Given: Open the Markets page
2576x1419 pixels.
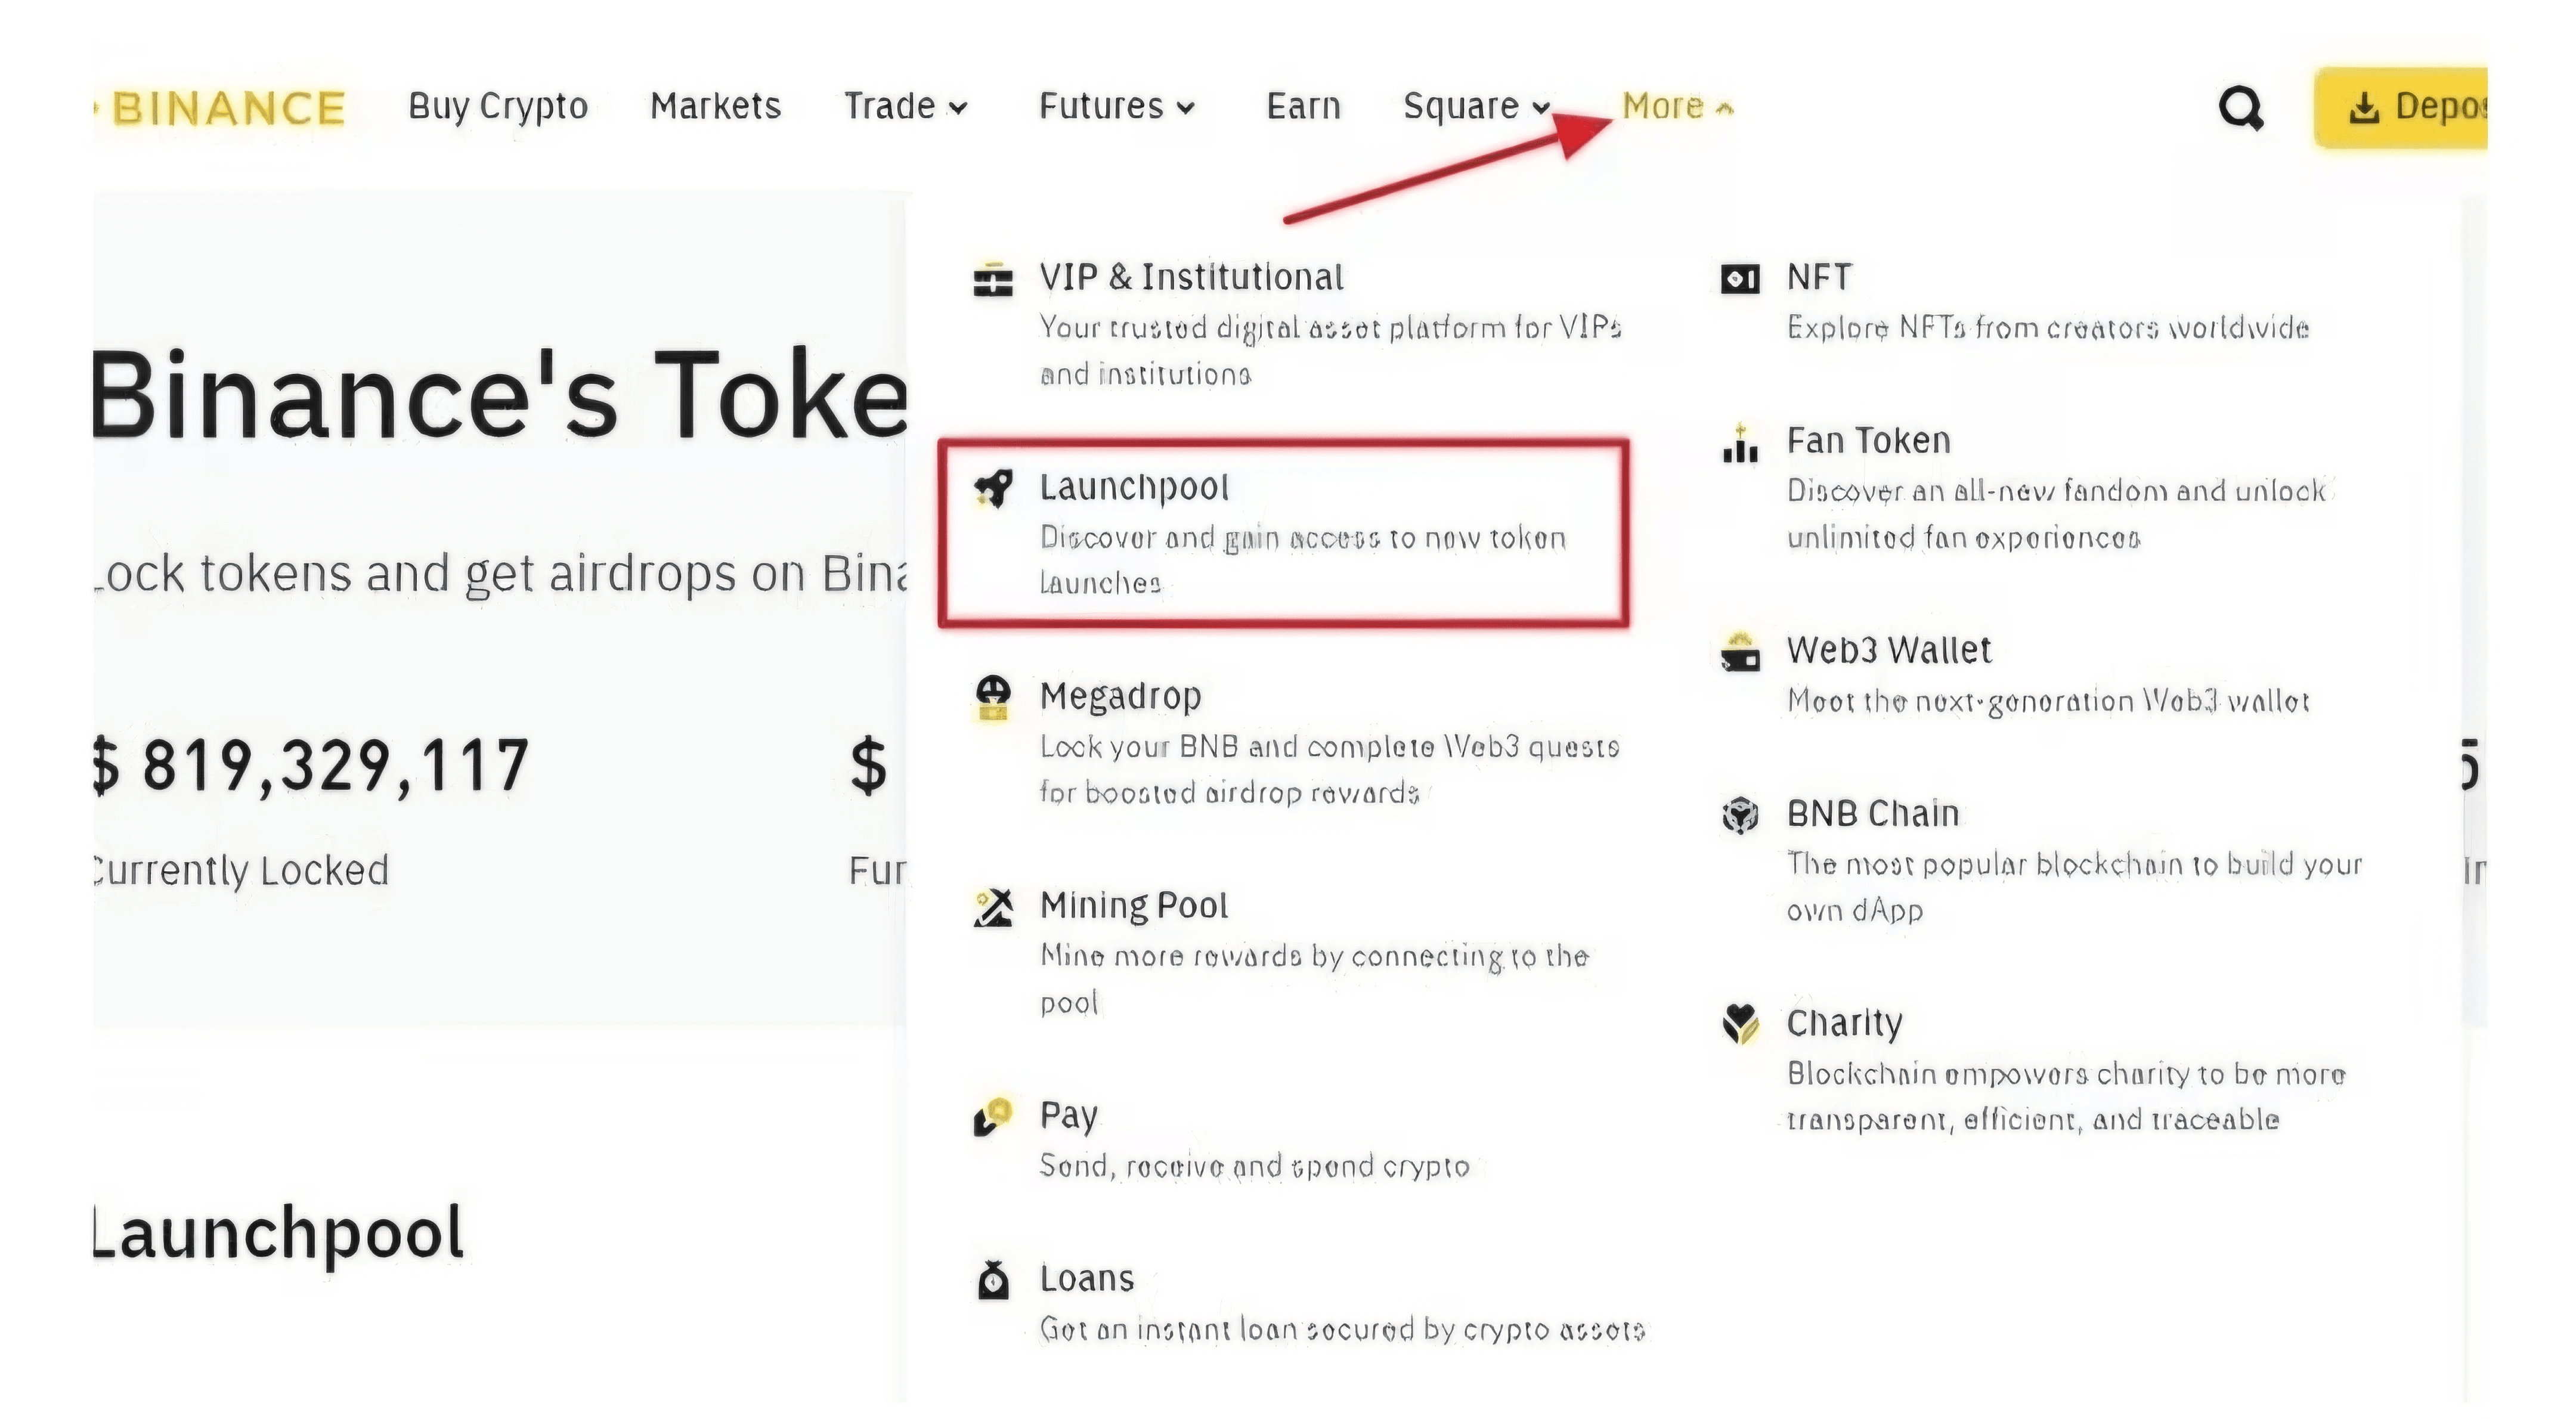Looking at the screenshot, I should tap(715, 106).
